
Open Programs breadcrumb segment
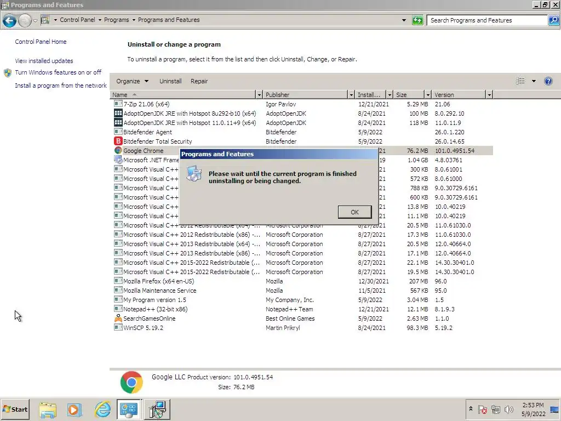click(116, 20)
